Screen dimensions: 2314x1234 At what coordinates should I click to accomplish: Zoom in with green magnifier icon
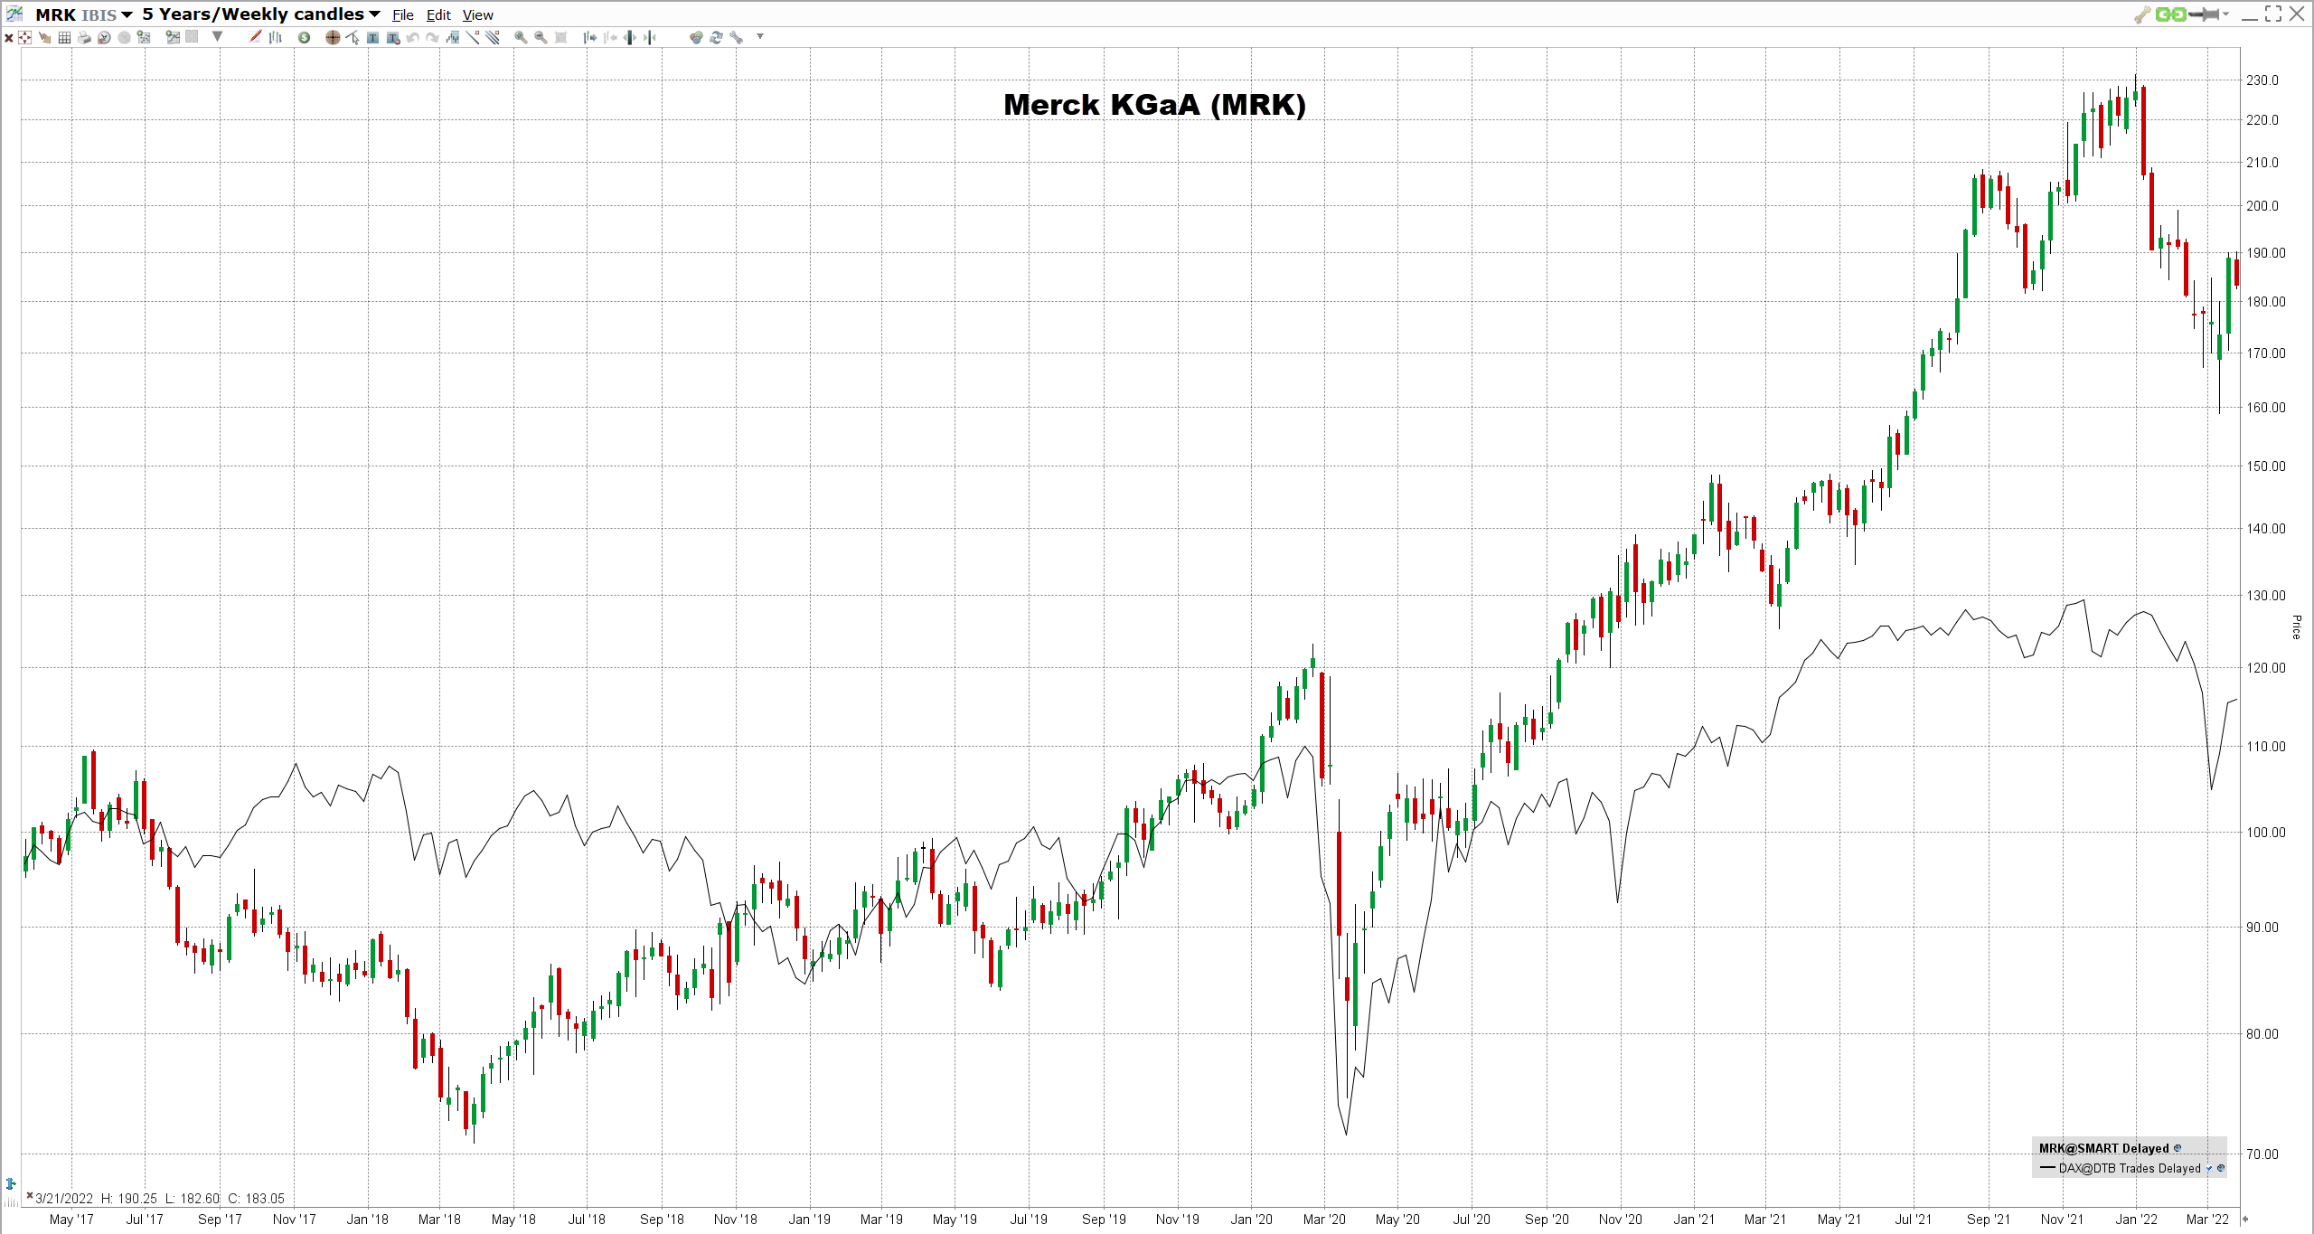(521, 38)
